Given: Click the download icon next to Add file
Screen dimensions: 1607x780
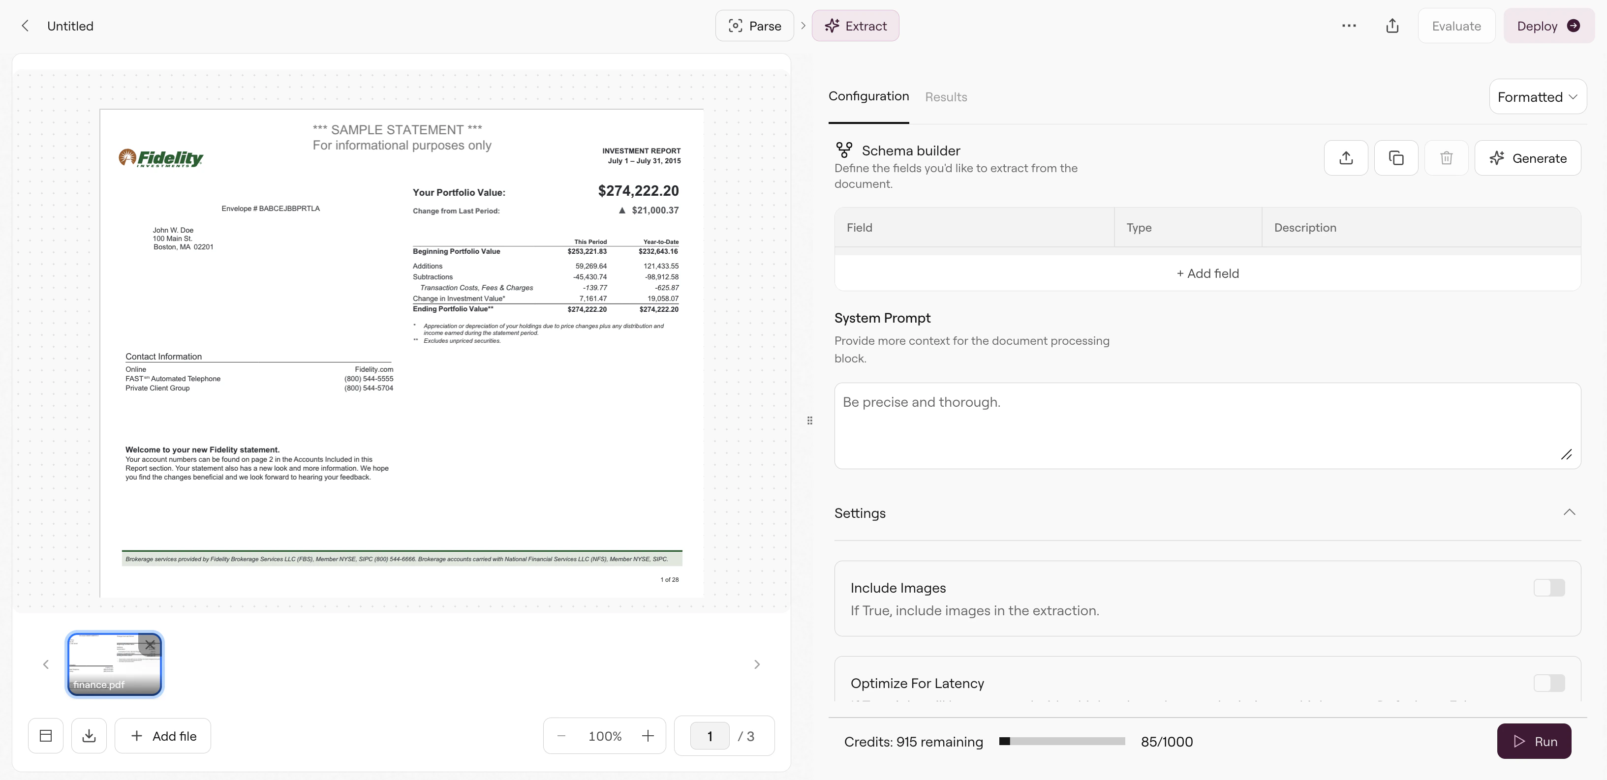Looking at the screenshot, I should 89,736.
